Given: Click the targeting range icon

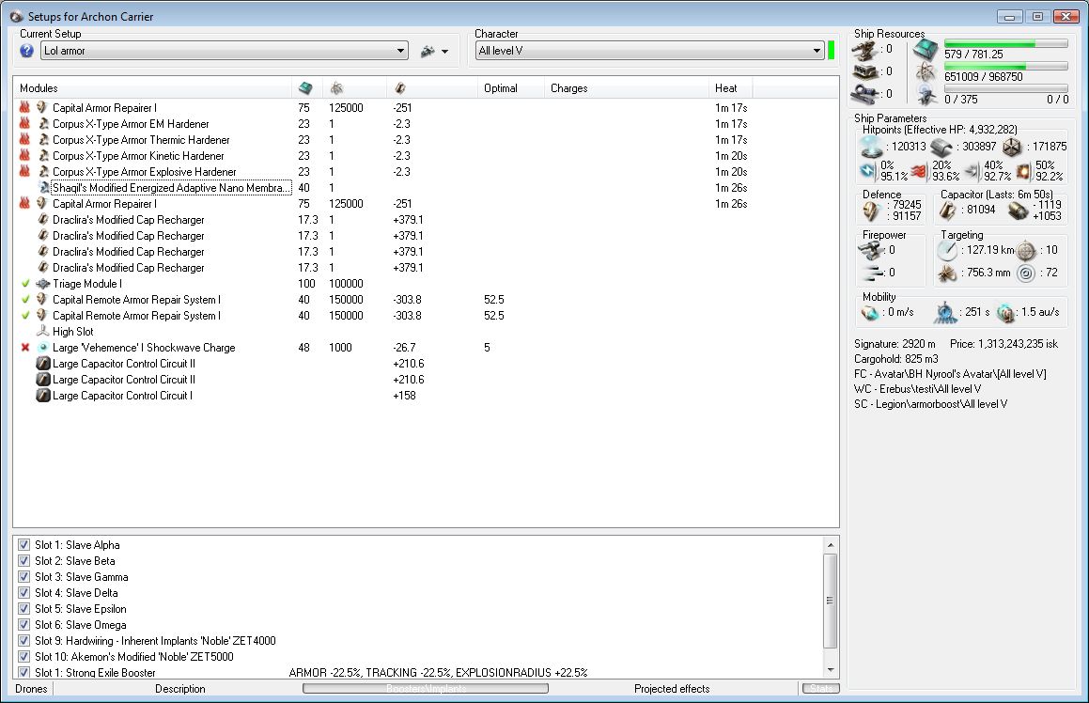Looking at the screenshot, I should (947, 251).
